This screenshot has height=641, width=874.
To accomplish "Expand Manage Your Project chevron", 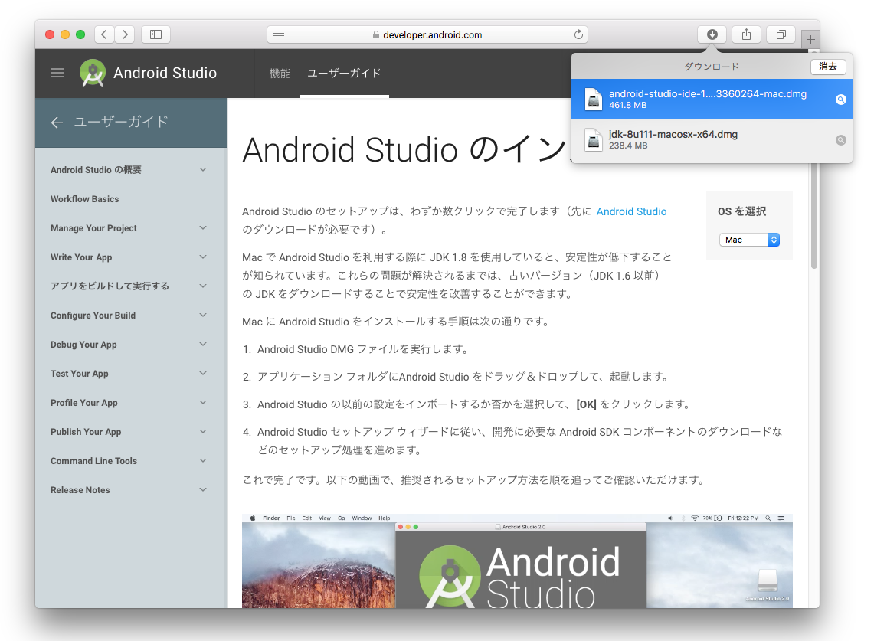I will (203, 228).
